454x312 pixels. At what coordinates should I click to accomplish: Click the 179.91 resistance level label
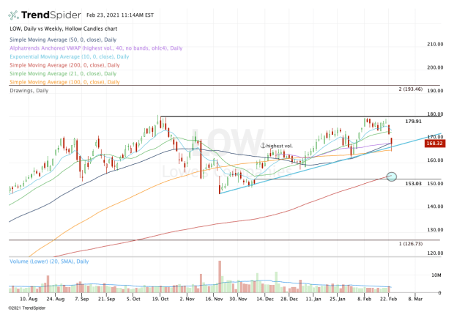pos(413,122)
